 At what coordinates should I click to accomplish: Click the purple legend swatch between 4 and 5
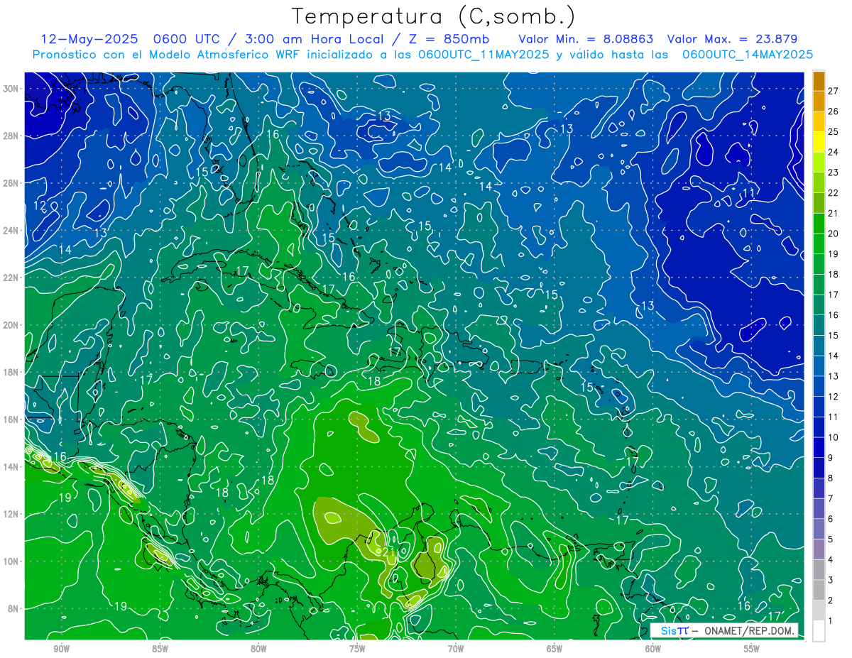[819, 549]
